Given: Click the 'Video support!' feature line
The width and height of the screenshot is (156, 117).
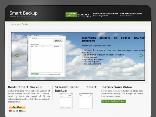Looking at the screenshot, I should tap(90, 57).
